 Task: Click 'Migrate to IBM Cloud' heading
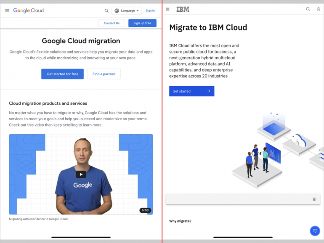coord(208,27)
